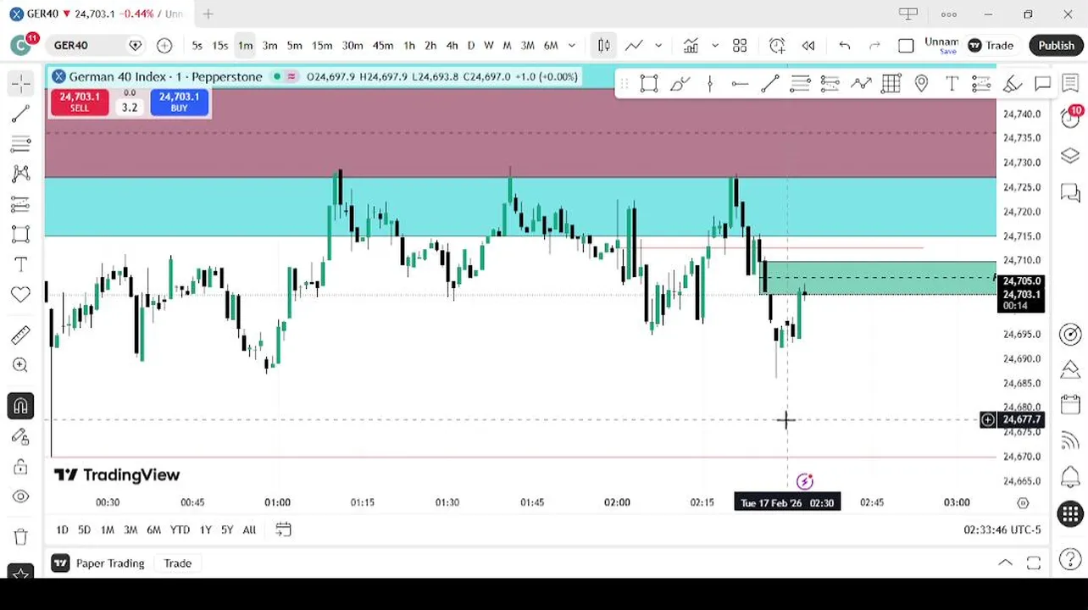Image resolution: width=1088 pixels, height=610 pixels.
Task: Open the layout grid templates icon
Action: 740,46
